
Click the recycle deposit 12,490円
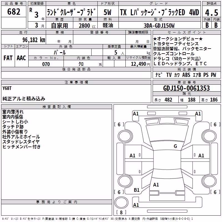click(x=140, y=64)
